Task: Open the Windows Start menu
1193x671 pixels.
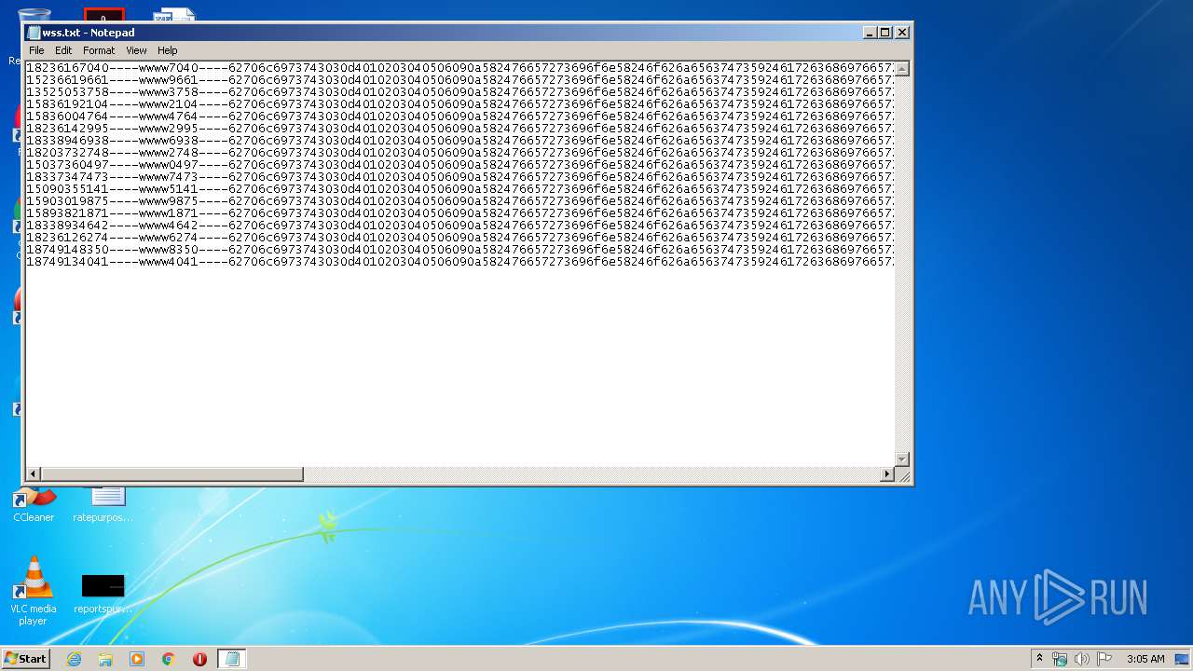Action: tap(26, 659)
